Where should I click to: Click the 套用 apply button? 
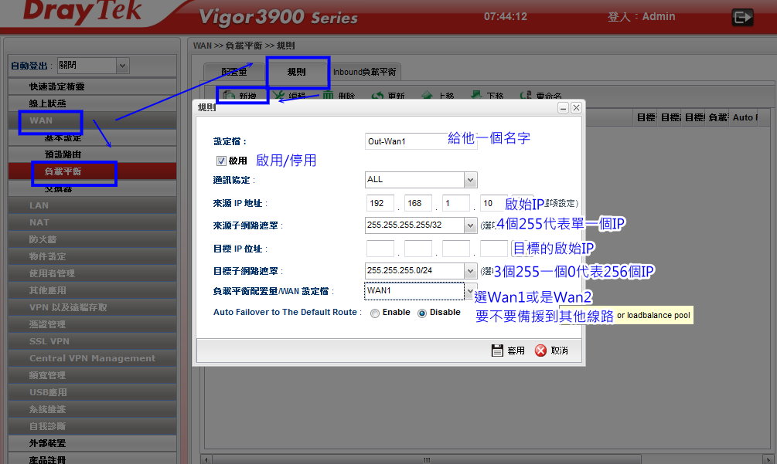[508, 351]
